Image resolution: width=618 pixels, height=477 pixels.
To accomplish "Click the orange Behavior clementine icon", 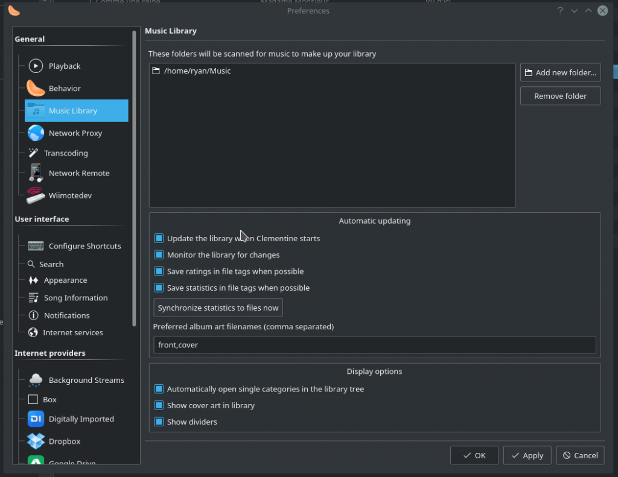I will pos(36,88).
